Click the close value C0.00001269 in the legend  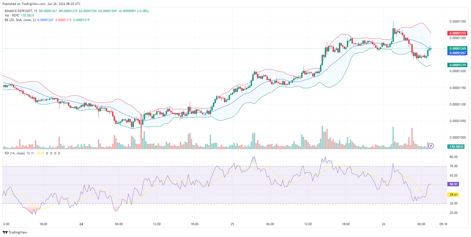click(107, 11)
